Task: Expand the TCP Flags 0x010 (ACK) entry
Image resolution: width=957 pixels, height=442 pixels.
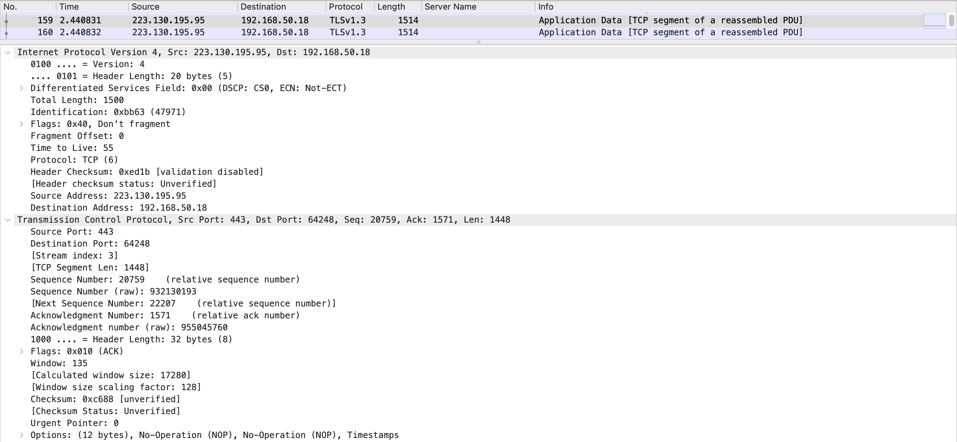Action: click(x=22, y=351)
